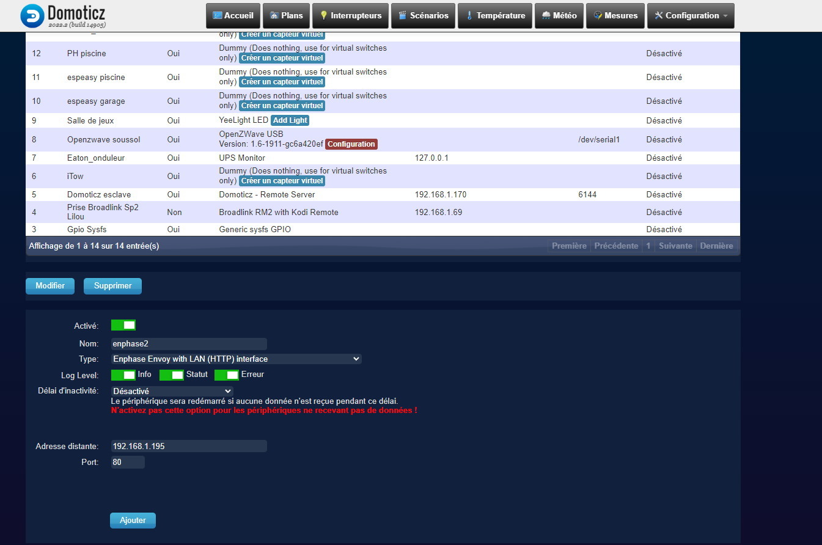822x545 pixels.
Task: Click the Domoticz - Remote Server cell
Action: 267,195
